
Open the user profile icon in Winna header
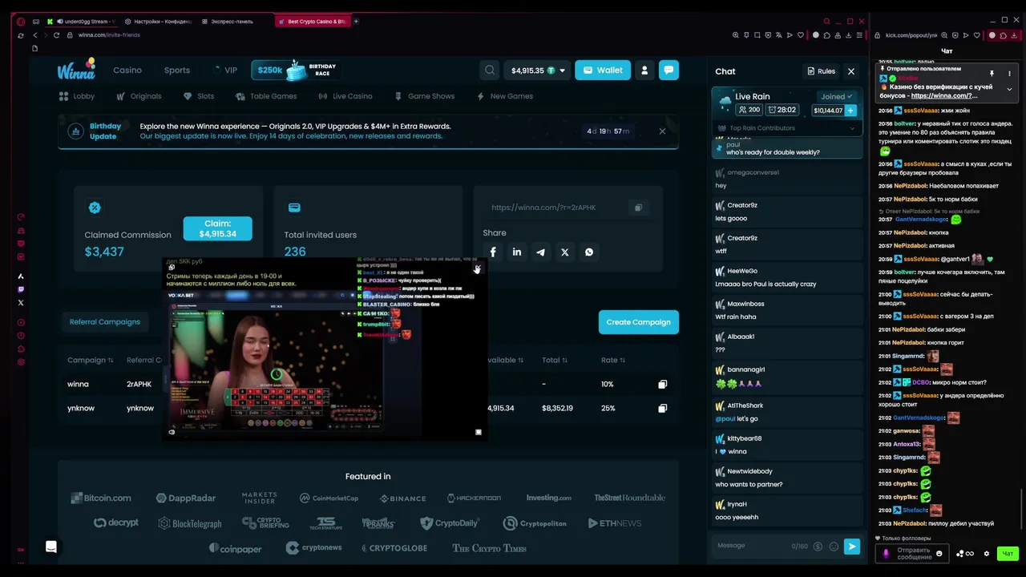tap(644, 71)
